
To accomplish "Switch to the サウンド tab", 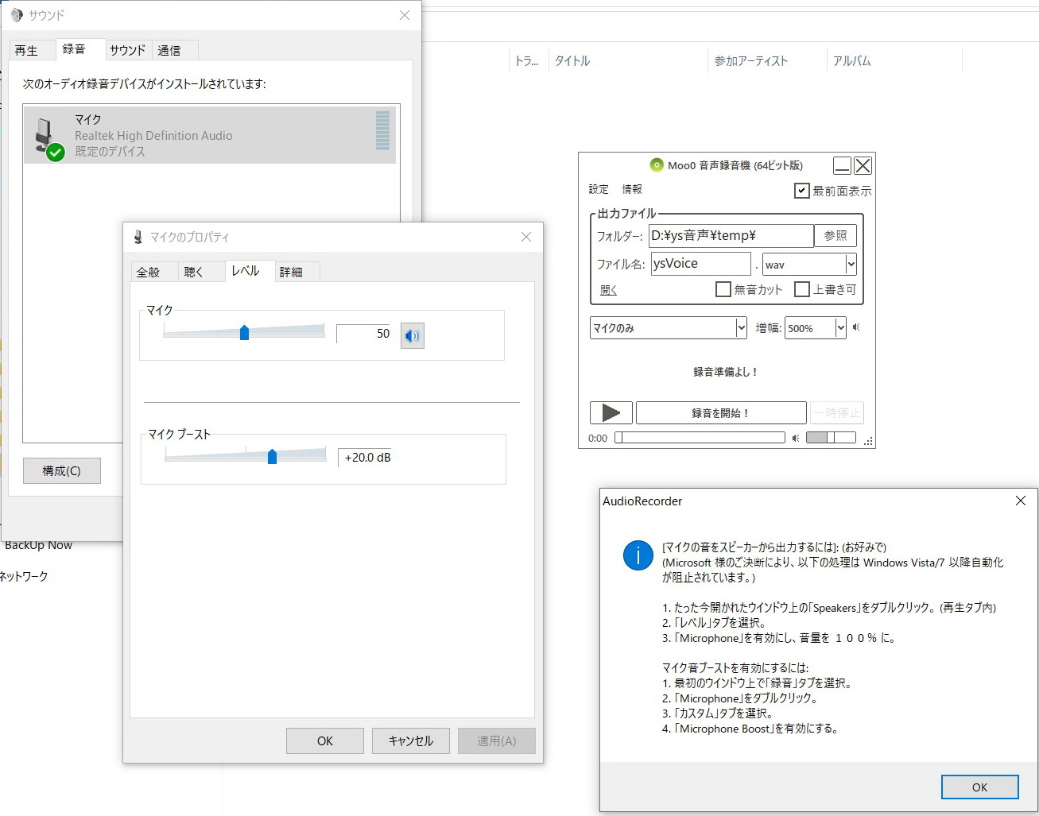I will pos(127,50).
